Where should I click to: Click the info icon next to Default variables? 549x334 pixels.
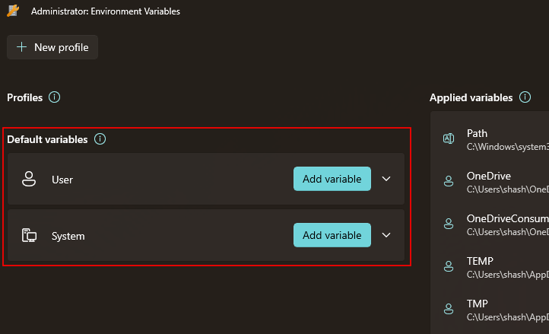(x=100, y=139)
